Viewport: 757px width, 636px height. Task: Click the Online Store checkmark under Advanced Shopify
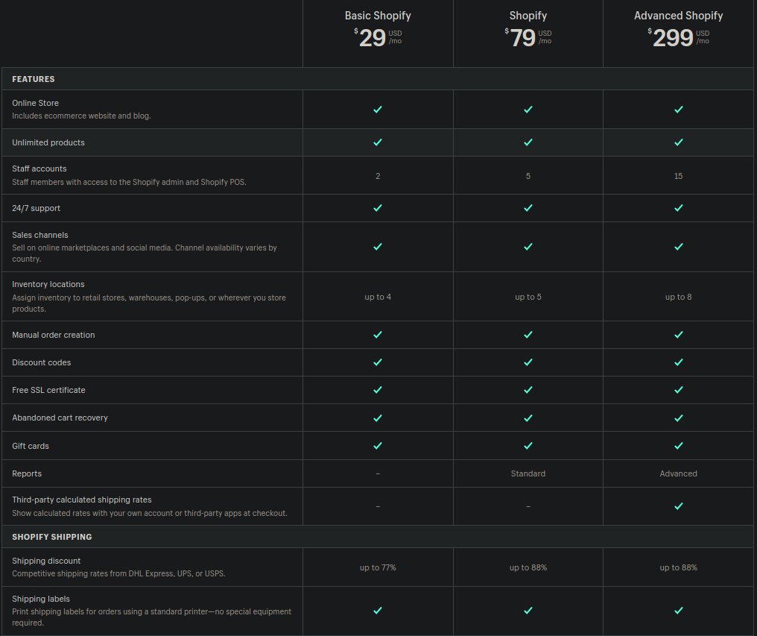678,110
